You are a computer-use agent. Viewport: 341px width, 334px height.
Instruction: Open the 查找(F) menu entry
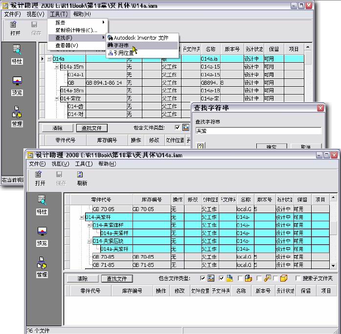point(77,38)
